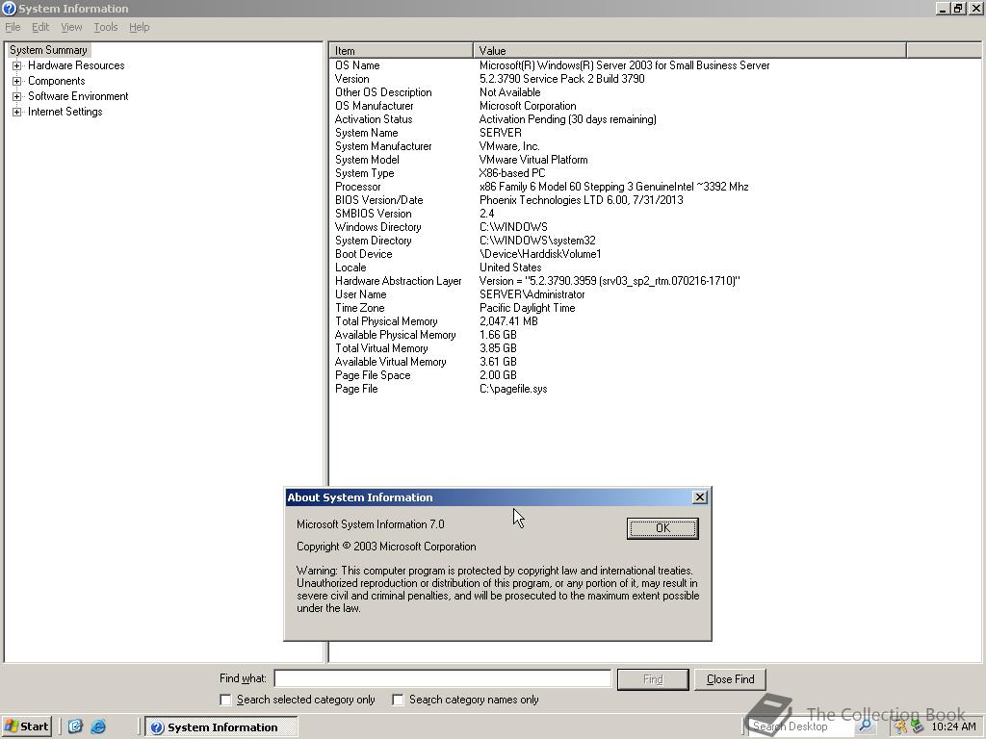Open the Tools menu

(x=106, y=27)
